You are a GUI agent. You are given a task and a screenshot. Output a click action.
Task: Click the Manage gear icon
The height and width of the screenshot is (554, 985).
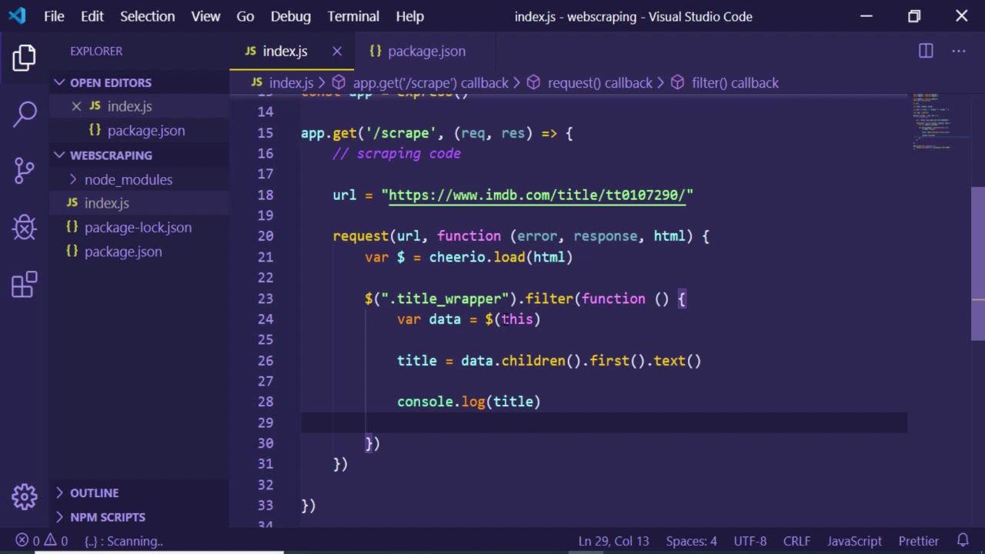click(x=24, y=496)
